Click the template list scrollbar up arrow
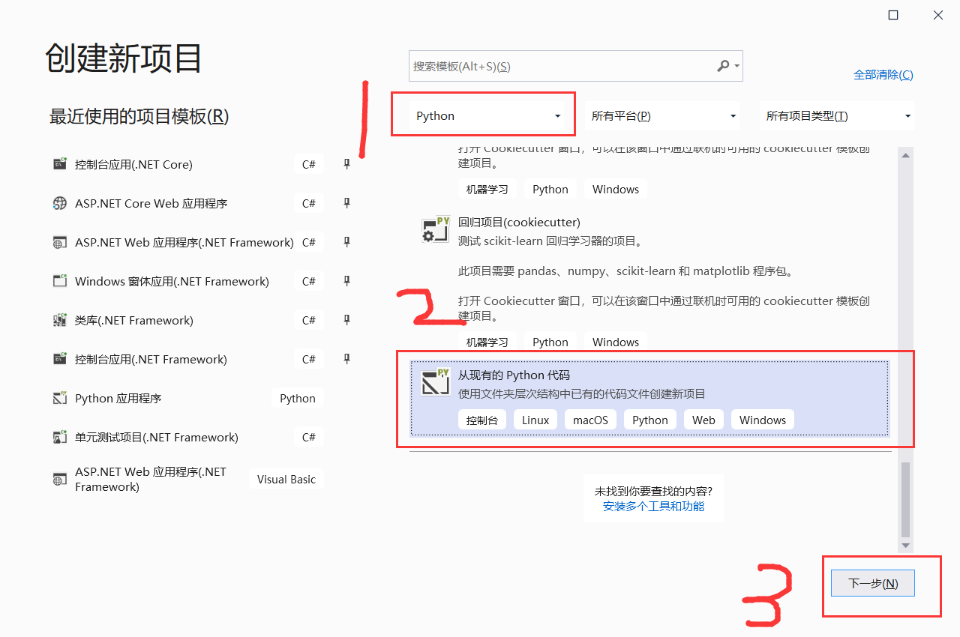 [x=905, y=155]
